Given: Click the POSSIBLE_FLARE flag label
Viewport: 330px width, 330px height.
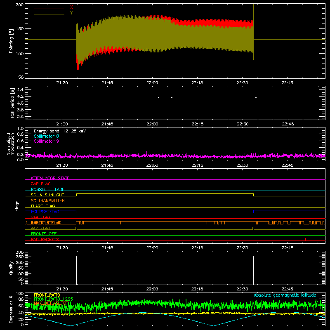Looking at the screenshot, I should (x=47, y=189).
